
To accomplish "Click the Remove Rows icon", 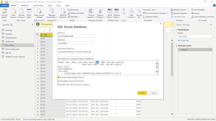I will [117, 11].
